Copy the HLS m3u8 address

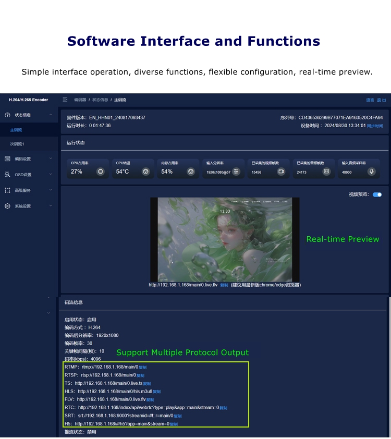click(x=157, y=392)
